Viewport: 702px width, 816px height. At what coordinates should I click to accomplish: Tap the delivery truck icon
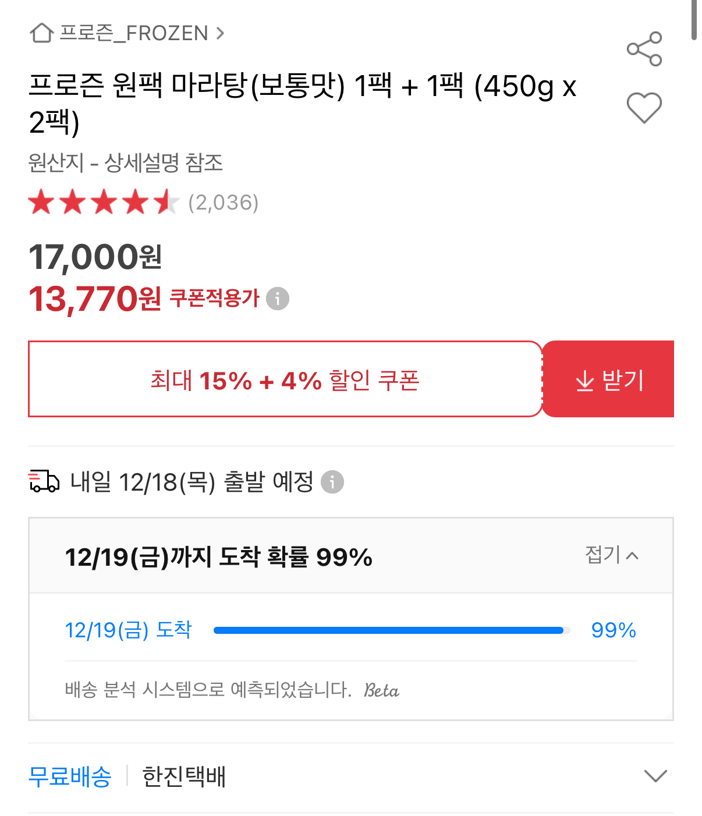44,482
